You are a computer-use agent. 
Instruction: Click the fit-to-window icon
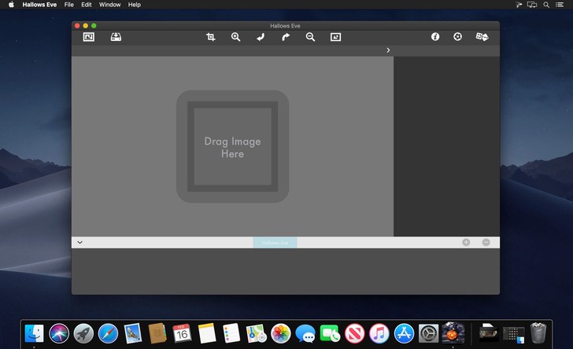335,37
